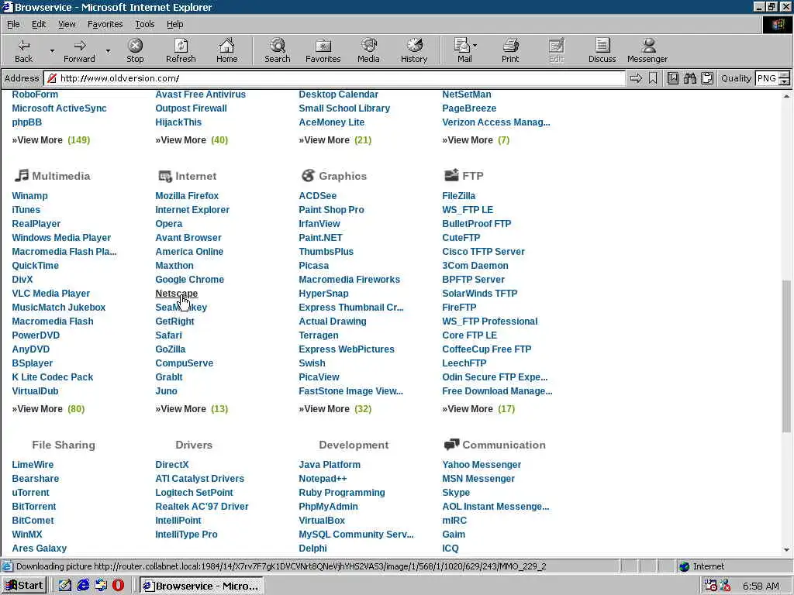Print the current page

510,50
